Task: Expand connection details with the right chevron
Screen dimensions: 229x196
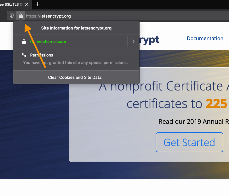Action: coord(133,41)
